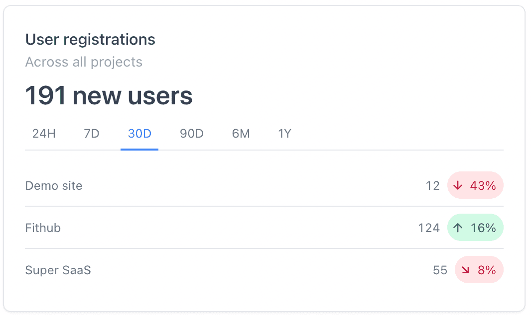Screen dimensions: 531x315
Task: Open the 90D tab
Action: click(192, 134)
